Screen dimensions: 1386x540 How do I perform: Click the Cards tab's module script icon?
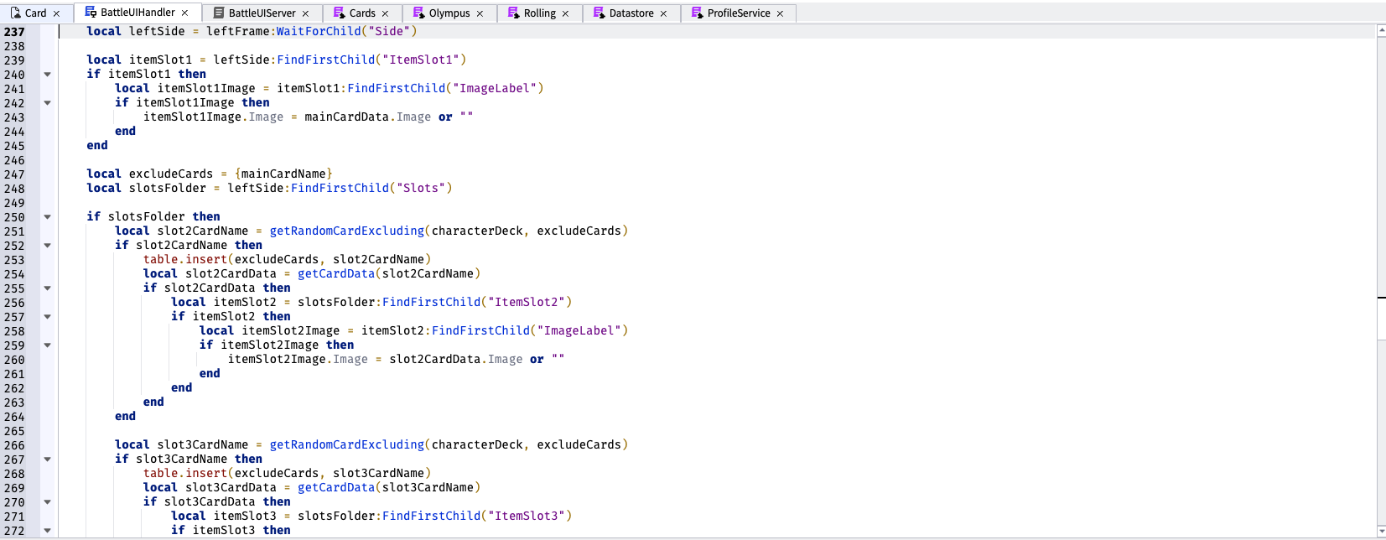click(339, 13)
